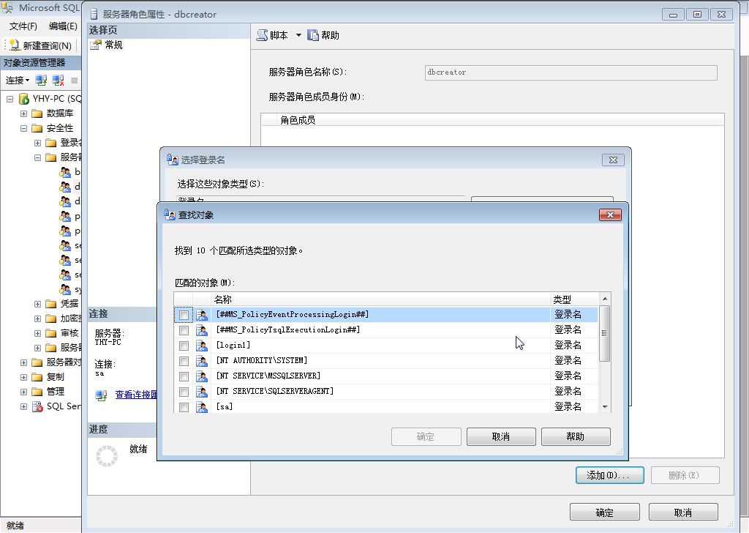Click the SQL Server Agent node icon

point(37,407)
